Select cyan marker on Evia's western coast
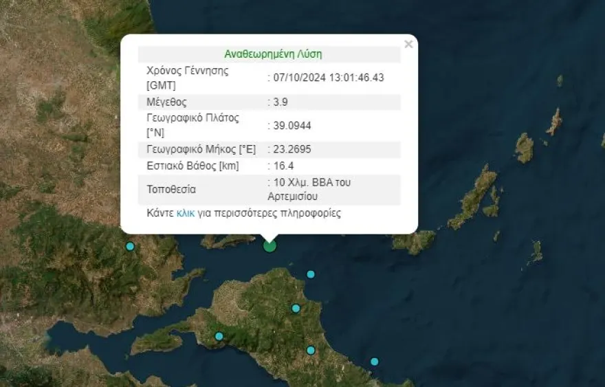The width and height of the screenshot is (605, 387). coord(219,336)
